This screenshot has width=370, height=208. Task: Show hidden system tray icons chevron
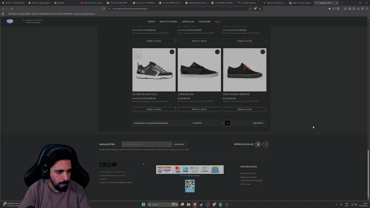coord(337,205)
